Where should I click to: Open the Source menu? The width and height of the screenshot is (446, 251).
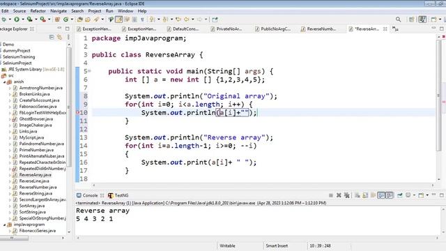pyautogui.click(x=20, y=11)
